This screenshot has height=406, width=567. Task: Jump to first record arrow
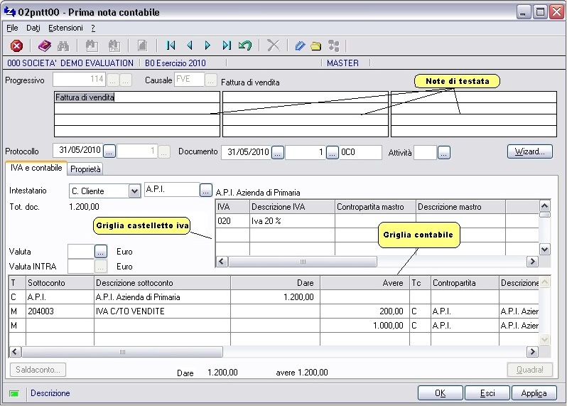point(171,46)
